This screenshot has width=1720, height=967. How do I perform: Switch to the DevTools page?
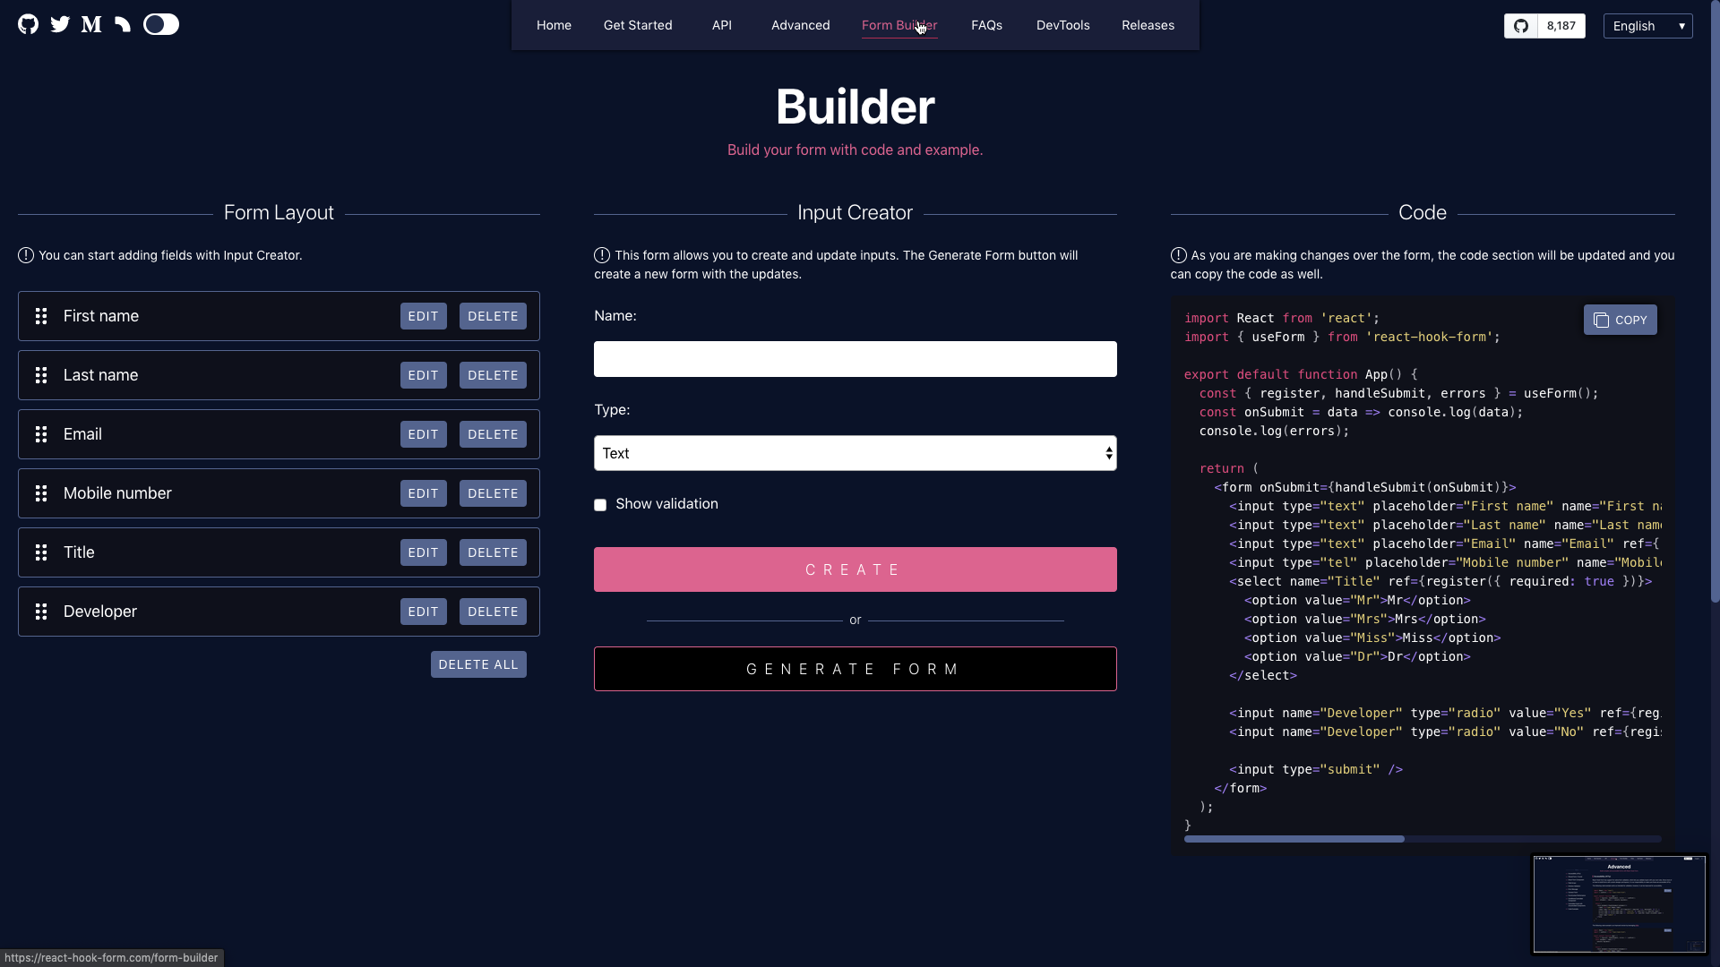(x=1062, y=25)
